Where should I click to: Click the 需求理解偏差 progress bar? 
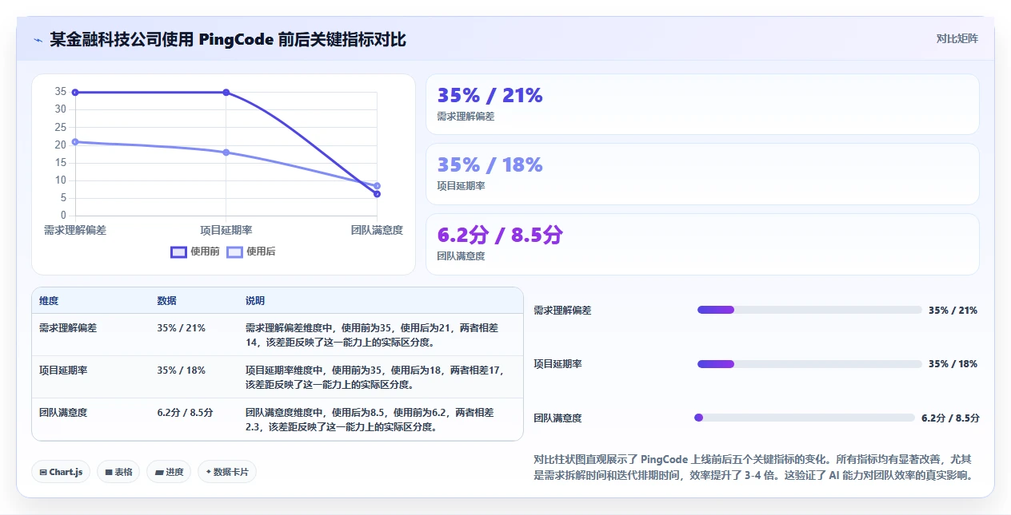[809, 310]
